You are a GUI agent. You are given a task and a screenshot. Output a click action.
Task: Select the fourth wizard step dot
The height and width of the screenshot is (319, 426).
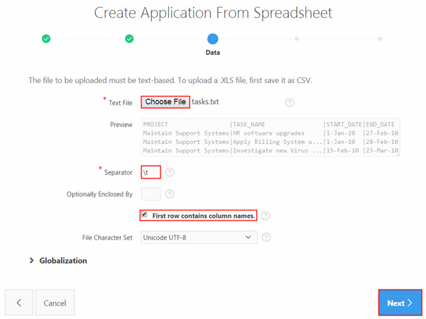pos(297,39)
